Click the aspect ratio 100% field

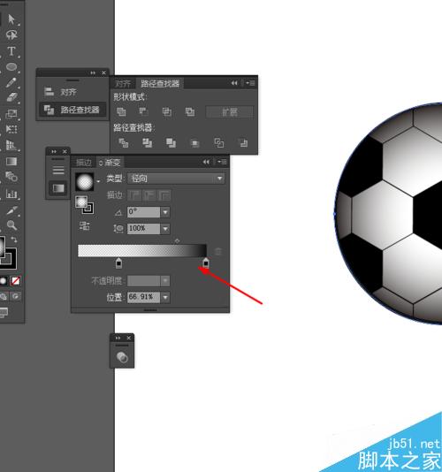144,229
